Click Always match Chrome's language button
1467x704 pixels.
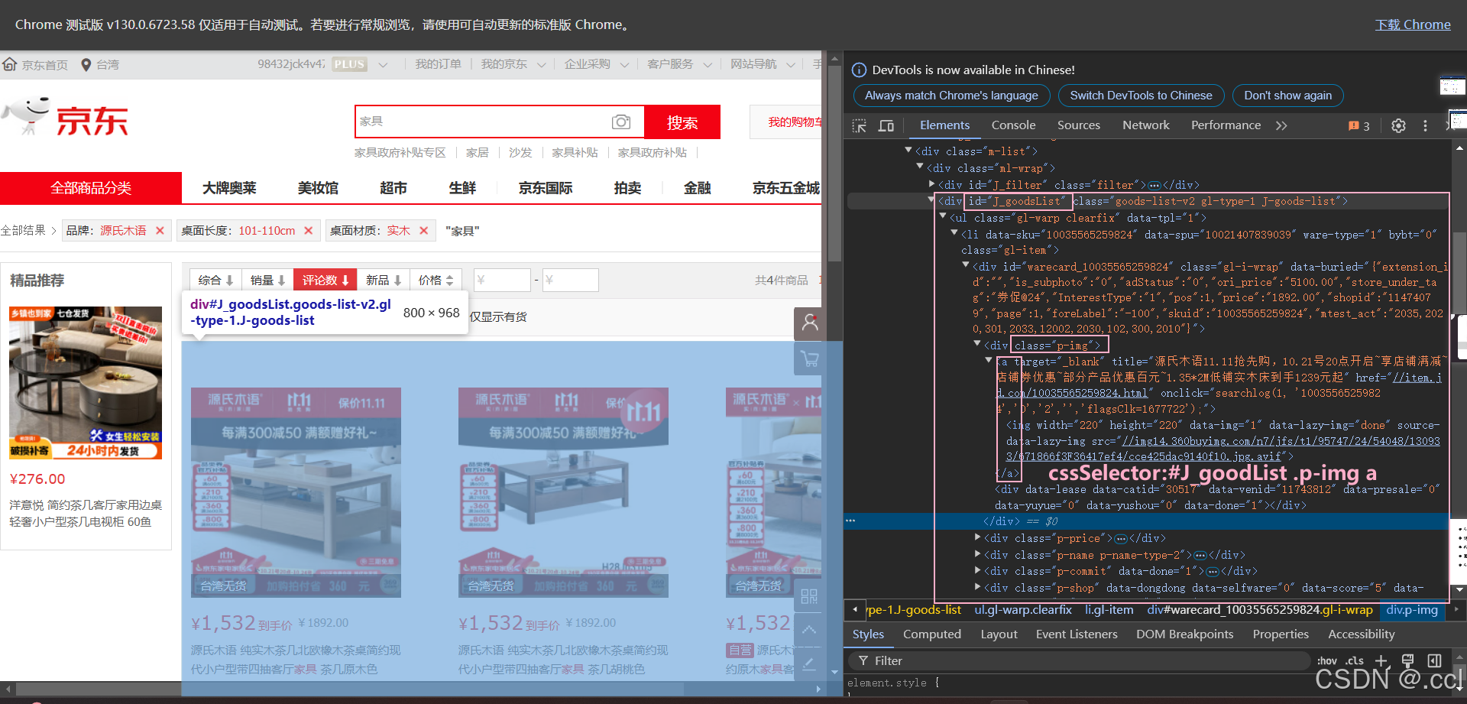[x=951, y=96]
